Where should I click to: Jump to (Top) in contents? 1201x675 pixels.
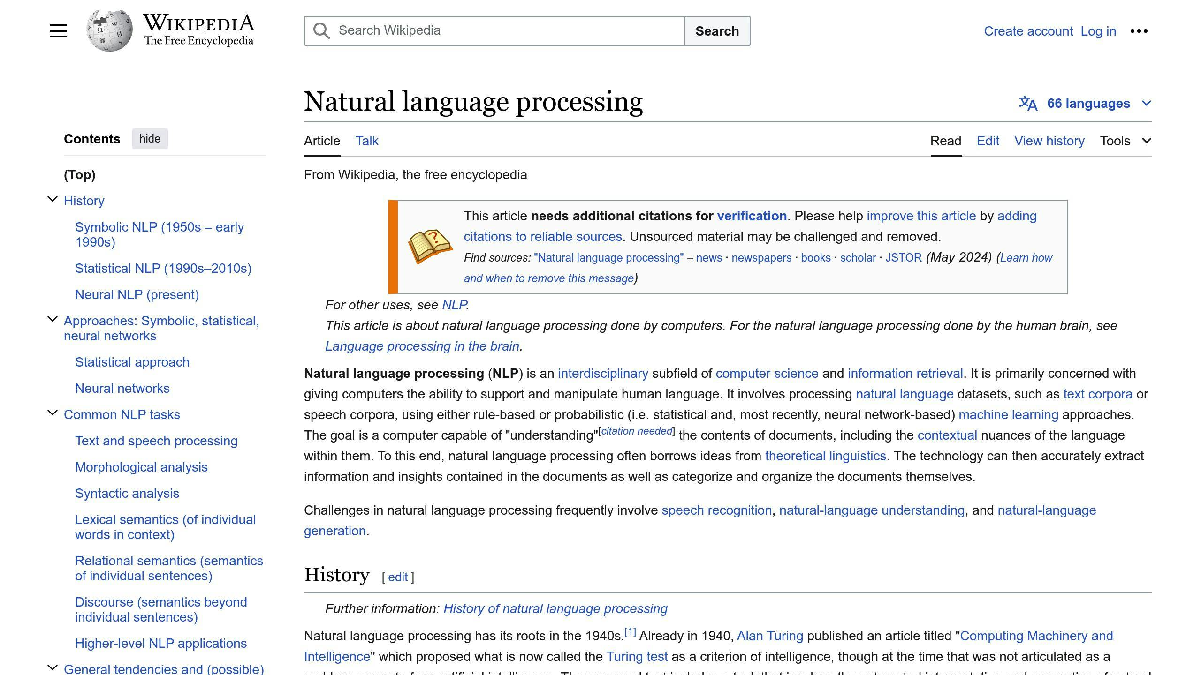pos(80,174)
